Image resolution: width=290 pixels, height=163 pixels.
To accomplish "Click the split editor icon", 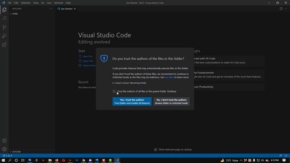I will tap(281, 9).
